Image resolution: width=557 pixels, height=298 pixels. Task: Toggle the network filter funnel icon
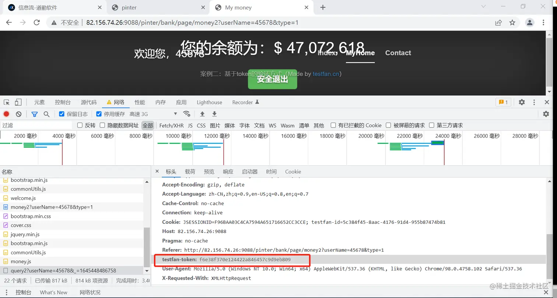[34, 114]
